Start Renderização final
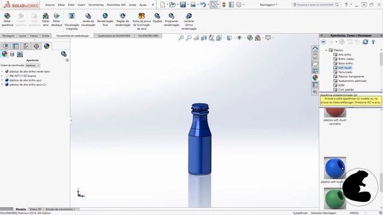Viewport: 383px width, 215px height. pyautogui.click(x=105, y=20)
